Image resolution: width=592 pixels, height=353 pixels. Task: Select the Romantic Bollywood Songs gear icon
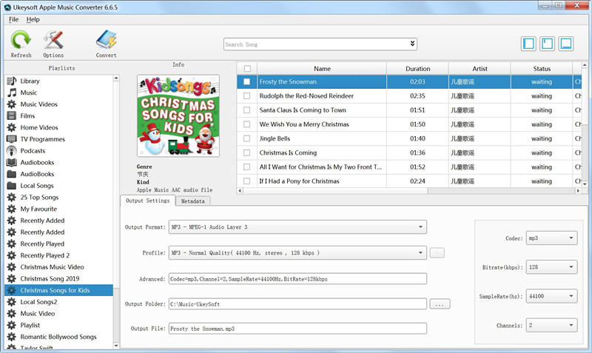click(12, 337)
